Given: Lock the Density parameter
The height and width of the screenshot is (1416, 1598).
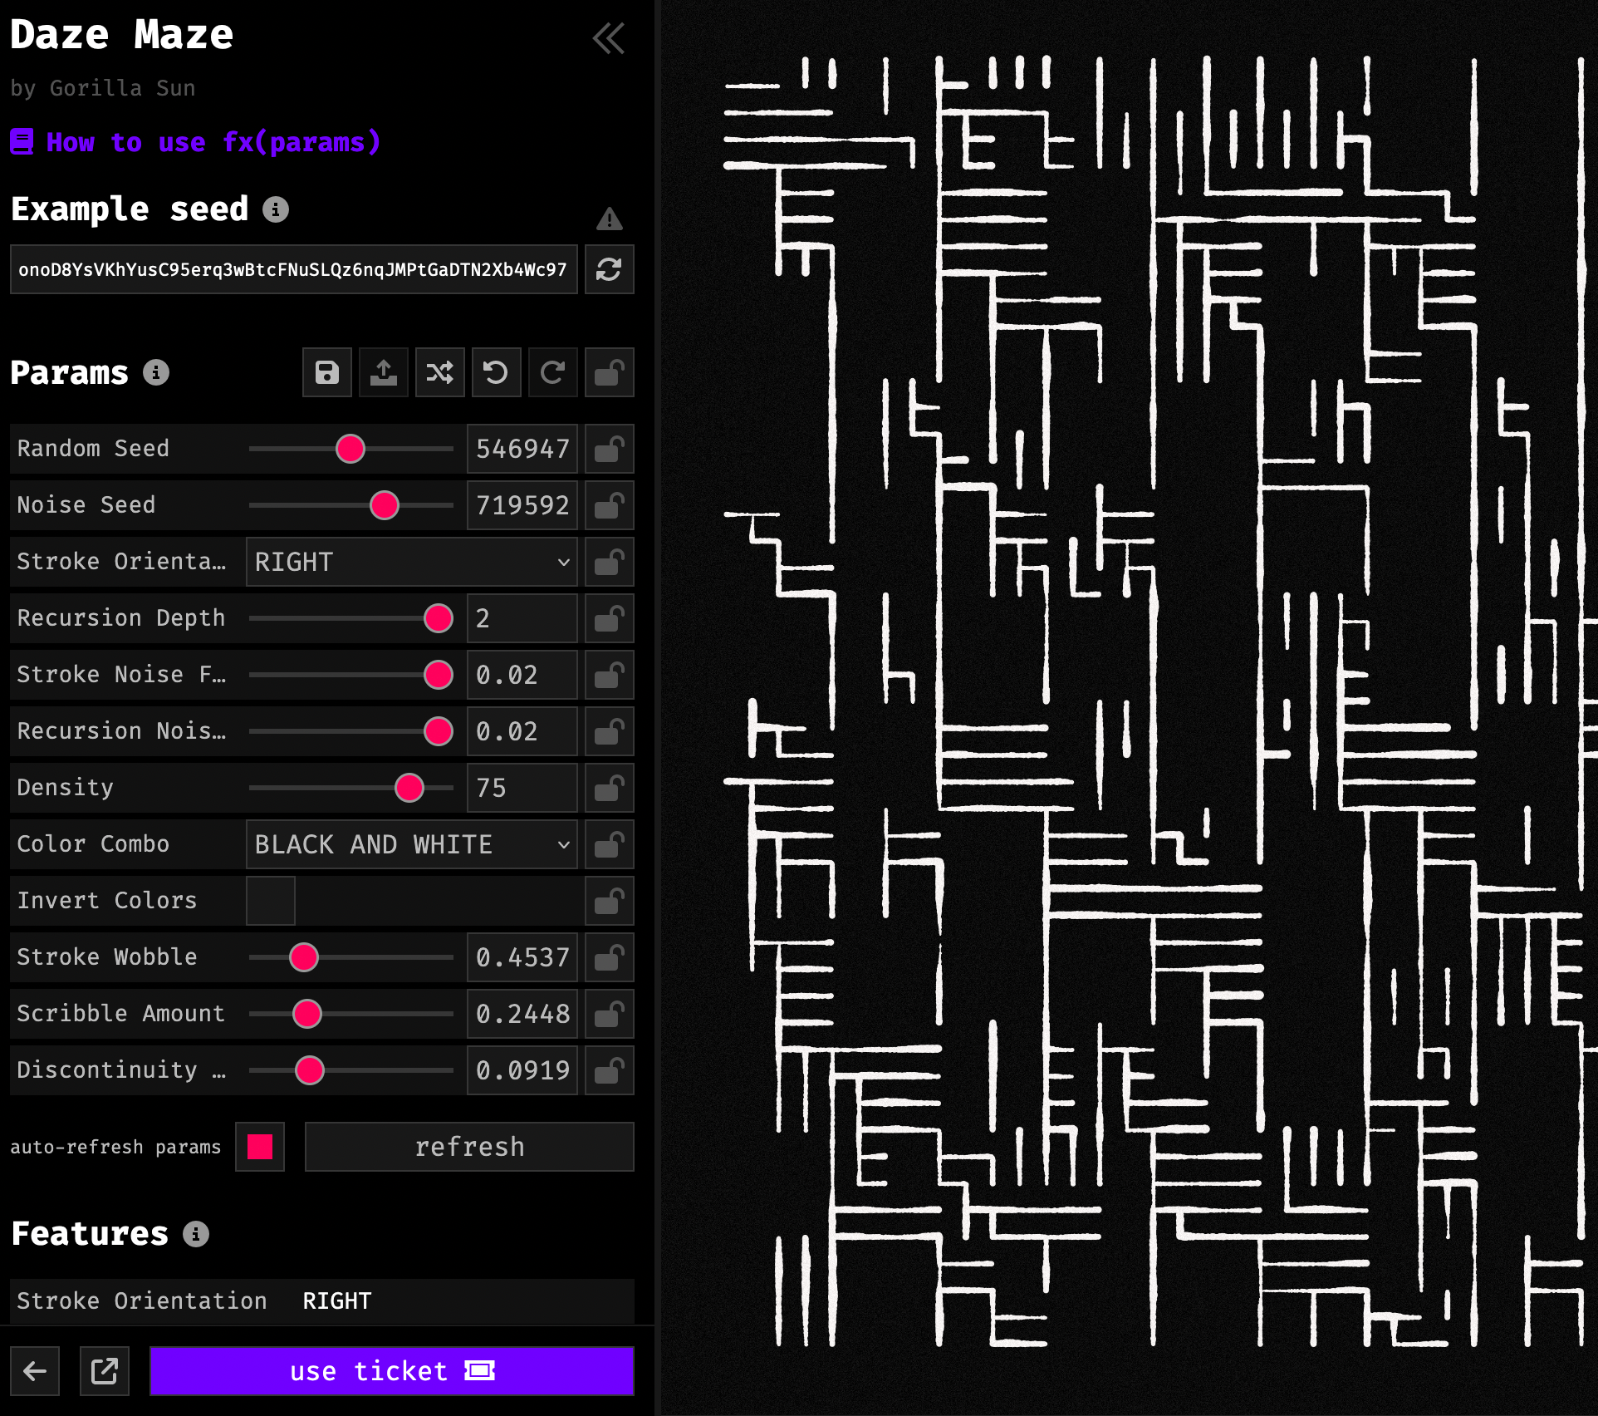Looking at the screenshot, I should [x=609, y=788].
